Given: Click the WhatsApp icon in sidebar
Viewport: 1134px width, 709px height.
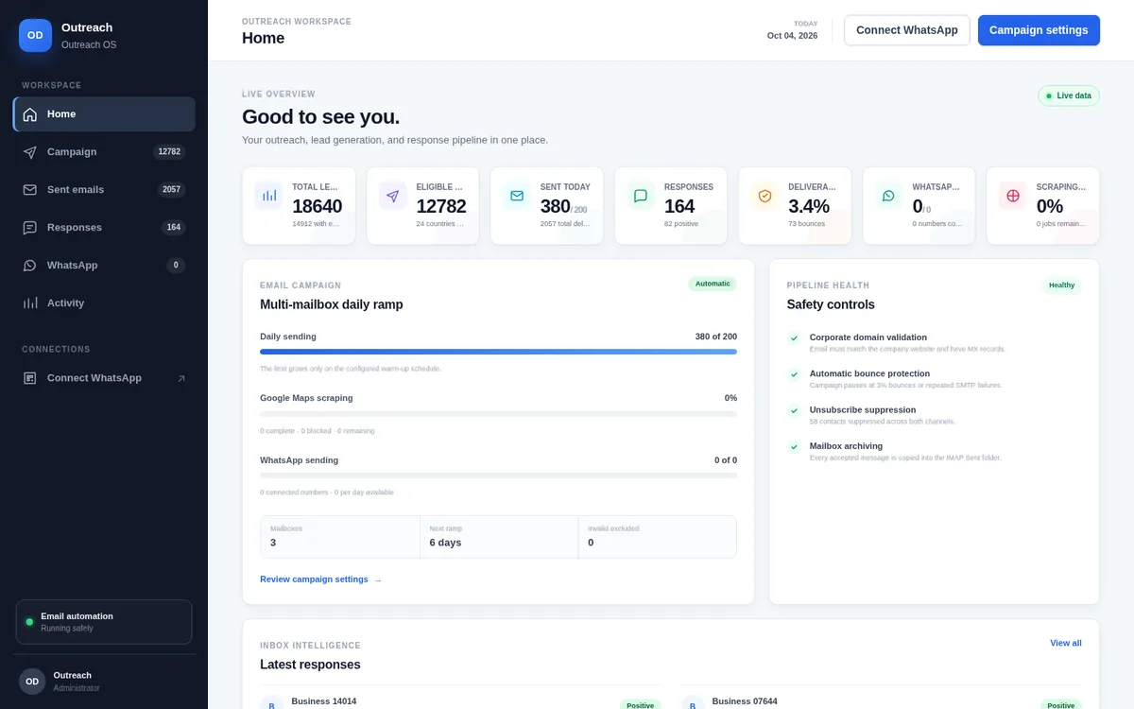Looking at the screenshot, I should [x=30, y=266].
